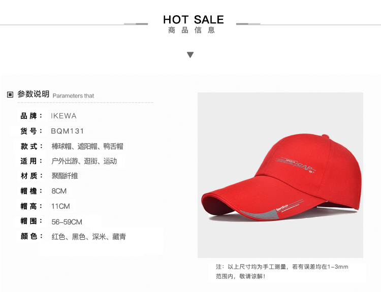This screenshot has height=292, width=381.
Task: Click the material value 聚酯纤维
Action: 65,176
